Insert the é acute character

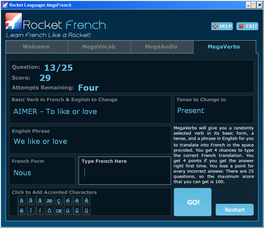point(68,200)
